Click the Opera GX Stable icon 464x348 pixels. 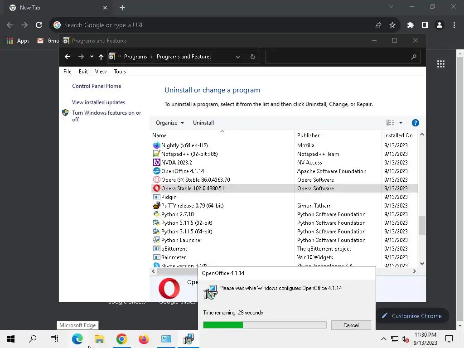(156, 179)
